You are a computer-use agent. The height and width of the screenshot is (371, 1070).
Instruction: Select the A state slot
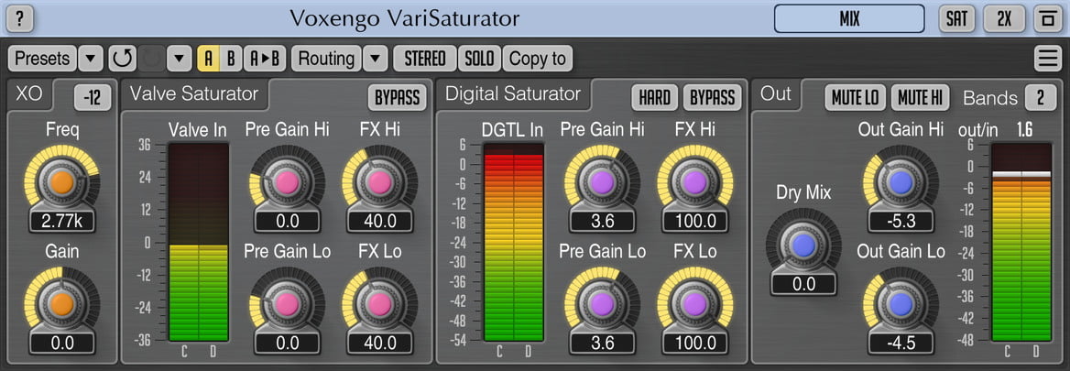coord(209,60)
